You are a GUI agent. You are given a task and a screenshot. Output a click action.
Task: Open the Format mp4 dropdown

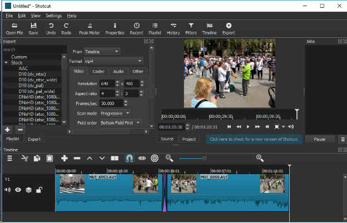point(113,61)
